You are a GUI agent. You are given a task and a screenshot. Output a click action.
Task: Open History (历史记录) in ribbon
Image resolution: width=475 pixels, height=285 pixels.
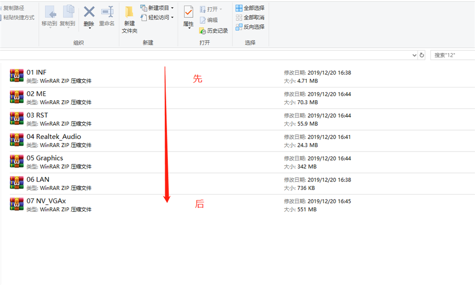[x=214, y=30]
